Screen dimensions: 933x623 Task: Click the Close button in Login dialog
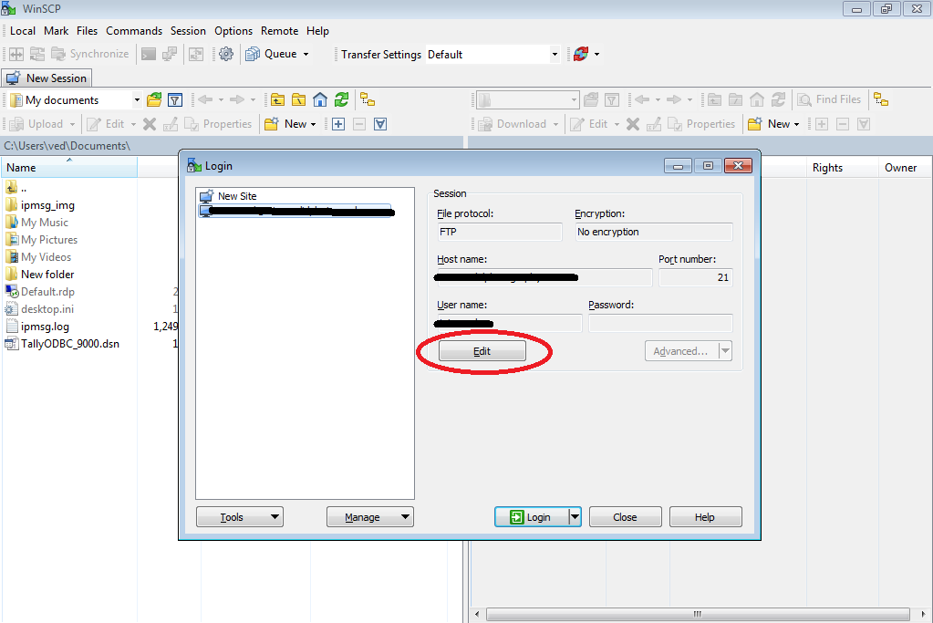pos(625,517)
